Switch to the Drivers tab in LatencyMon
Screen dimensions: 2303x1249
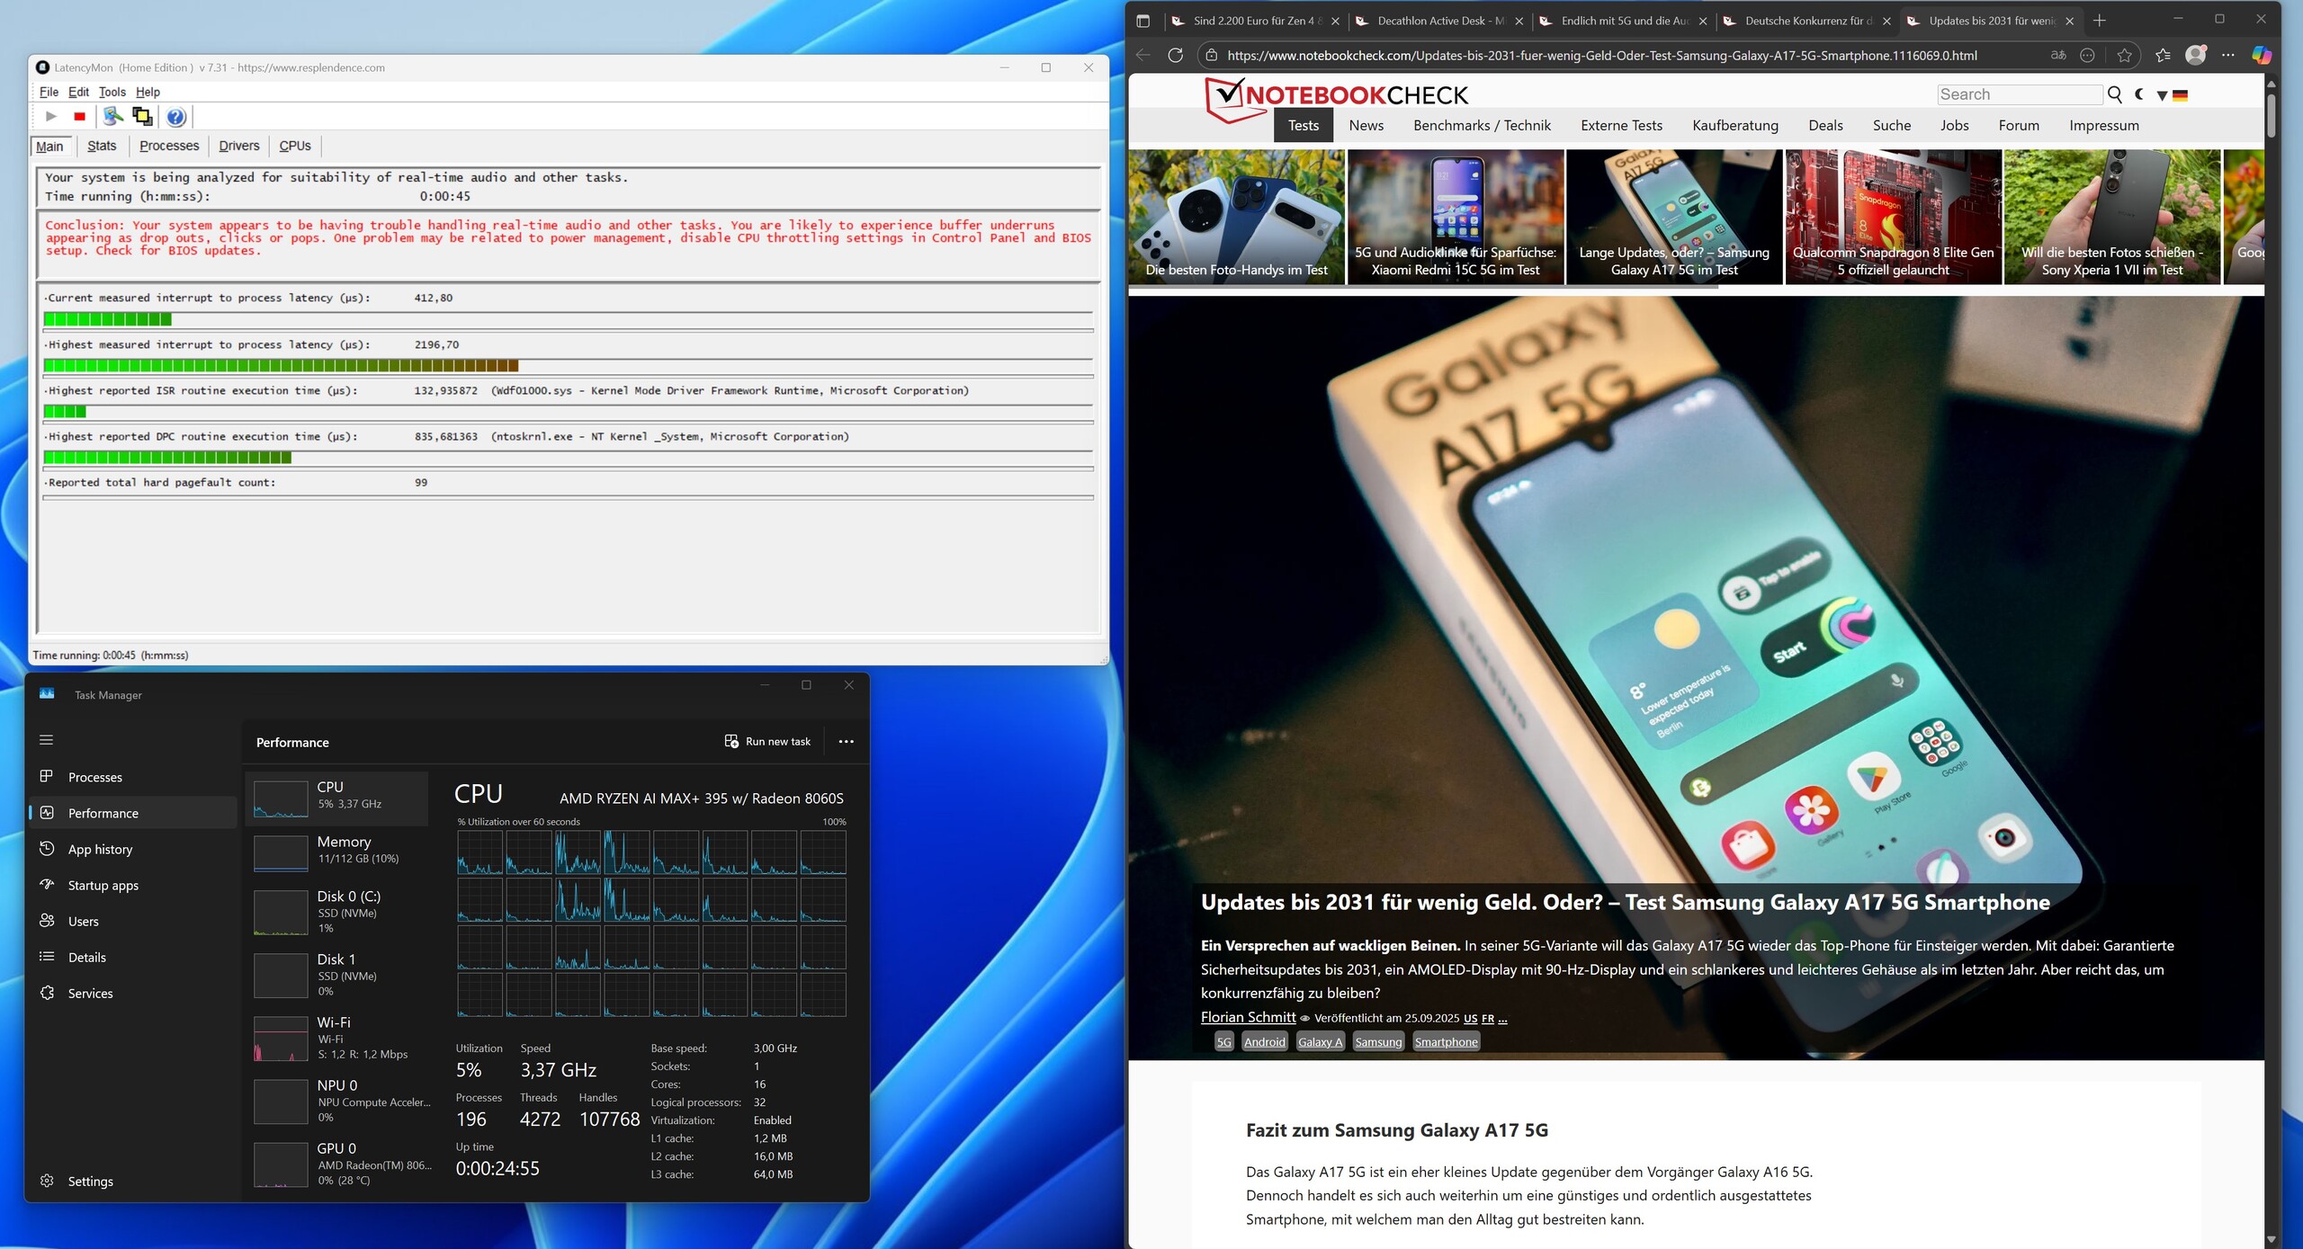238,146
